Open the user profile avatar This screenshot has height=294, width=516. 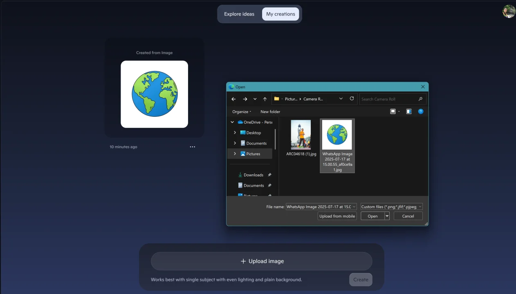tap(509, 11)
